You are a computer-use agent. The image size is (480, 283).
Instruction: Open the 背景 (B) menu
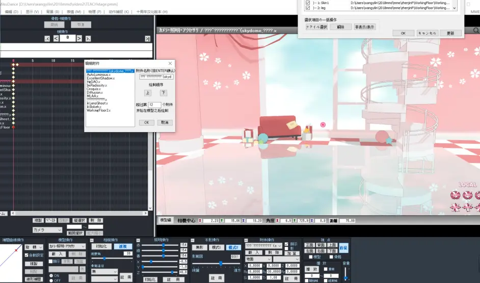point(52,12)
